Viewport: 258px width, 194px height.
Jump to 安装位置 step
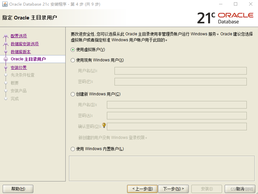[19, 67]
